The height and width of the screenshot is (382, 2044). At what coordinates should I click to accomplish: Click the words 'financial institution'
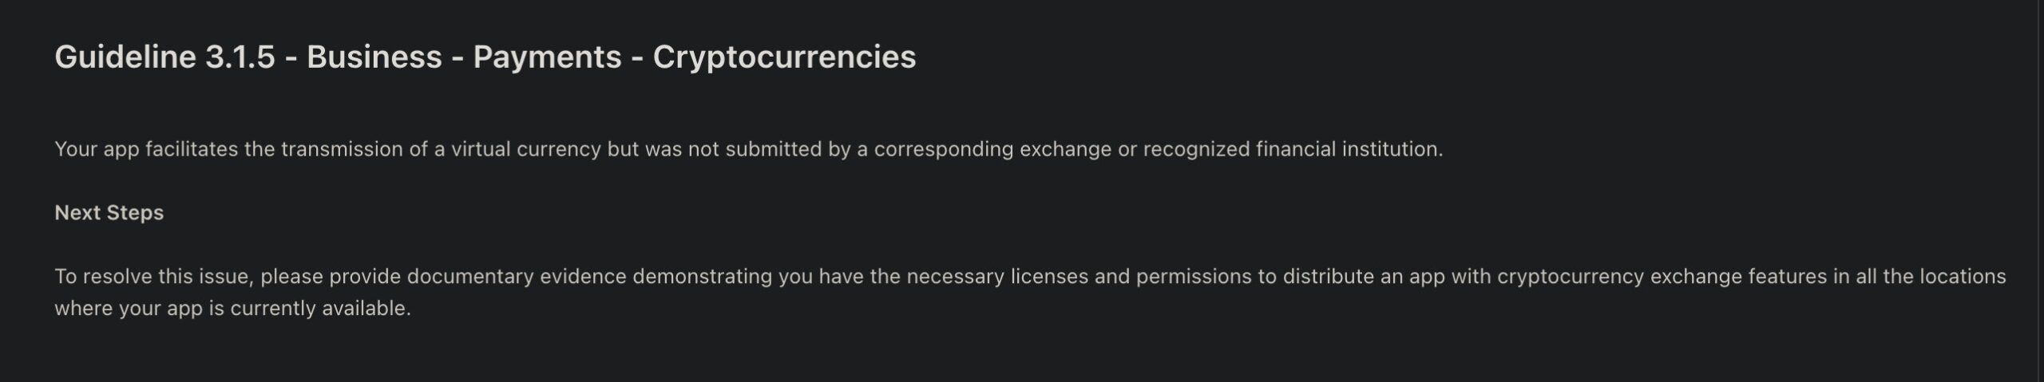[1348, 149]
